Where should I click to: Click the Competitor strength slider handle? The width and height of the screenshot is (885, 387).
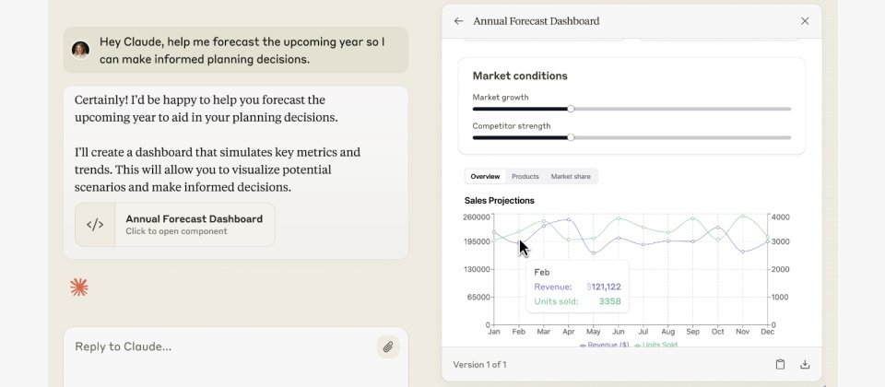pos(571,137)
